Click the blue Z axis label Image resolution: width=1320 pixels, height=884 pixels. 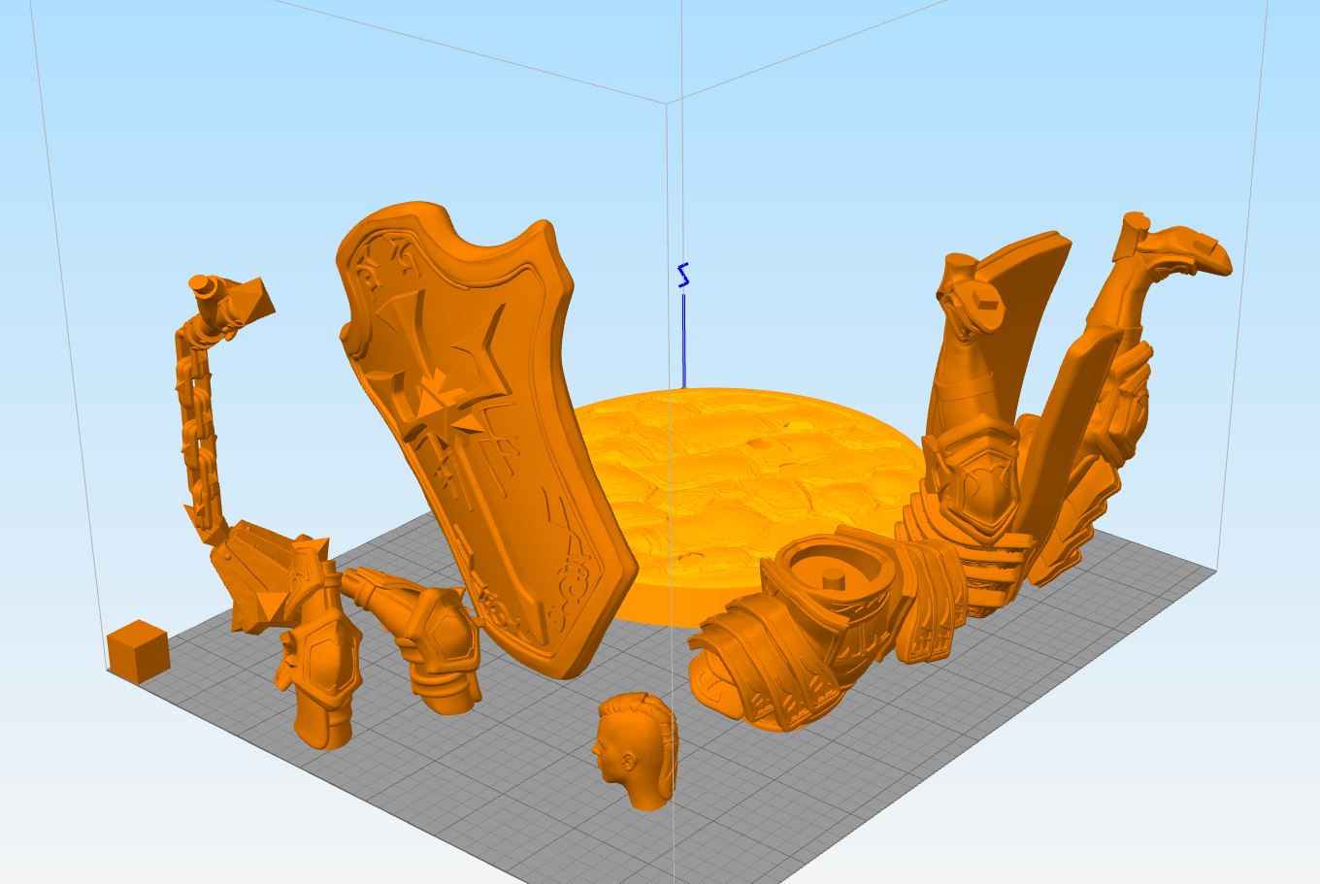tap(683, 276)
